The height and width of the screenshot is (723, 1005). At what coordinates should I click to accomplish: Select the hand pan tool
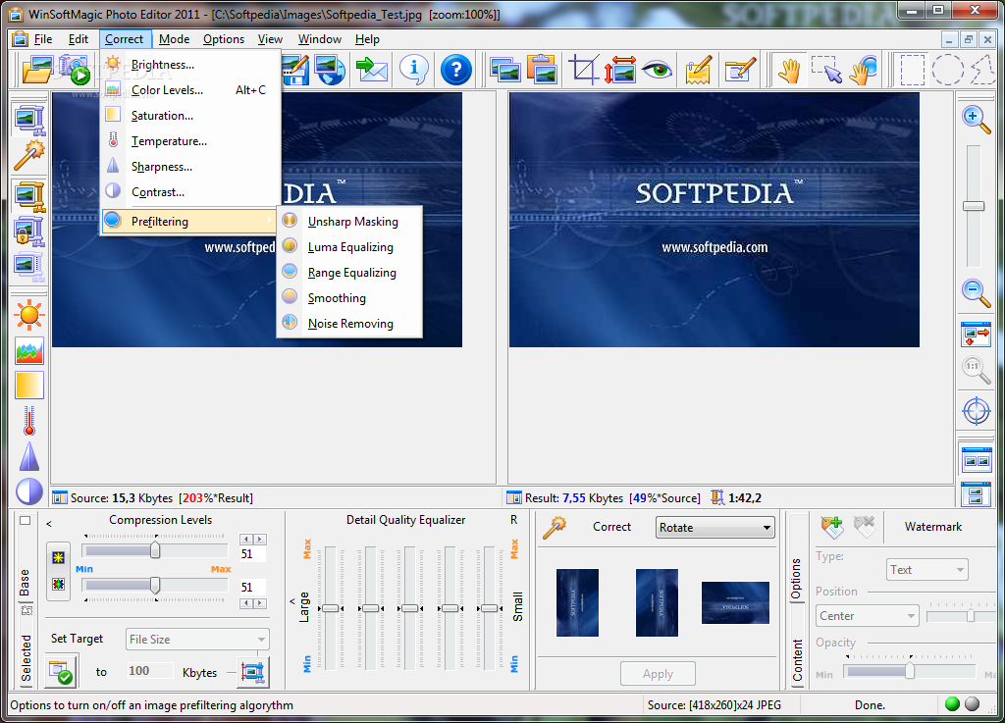coord(790,71)
